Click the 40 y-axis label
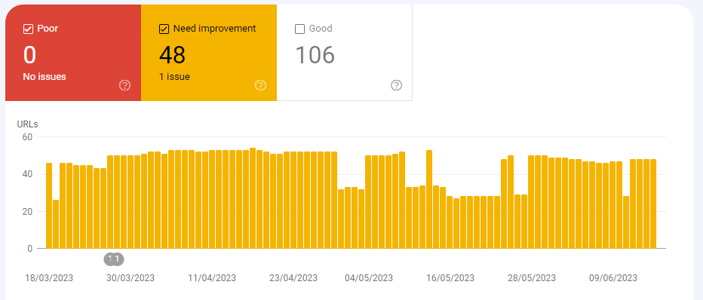Image resolution: width=703 pixels, height=300 pixels. pyautogui.click(x=27, y=174)
